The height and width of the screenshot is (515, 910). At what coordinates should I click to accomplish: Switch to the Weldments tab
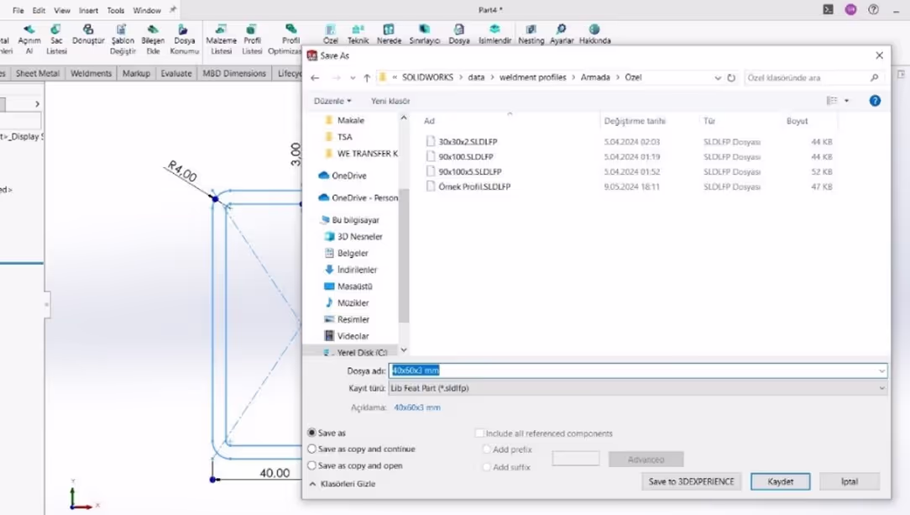coord(92,73)
